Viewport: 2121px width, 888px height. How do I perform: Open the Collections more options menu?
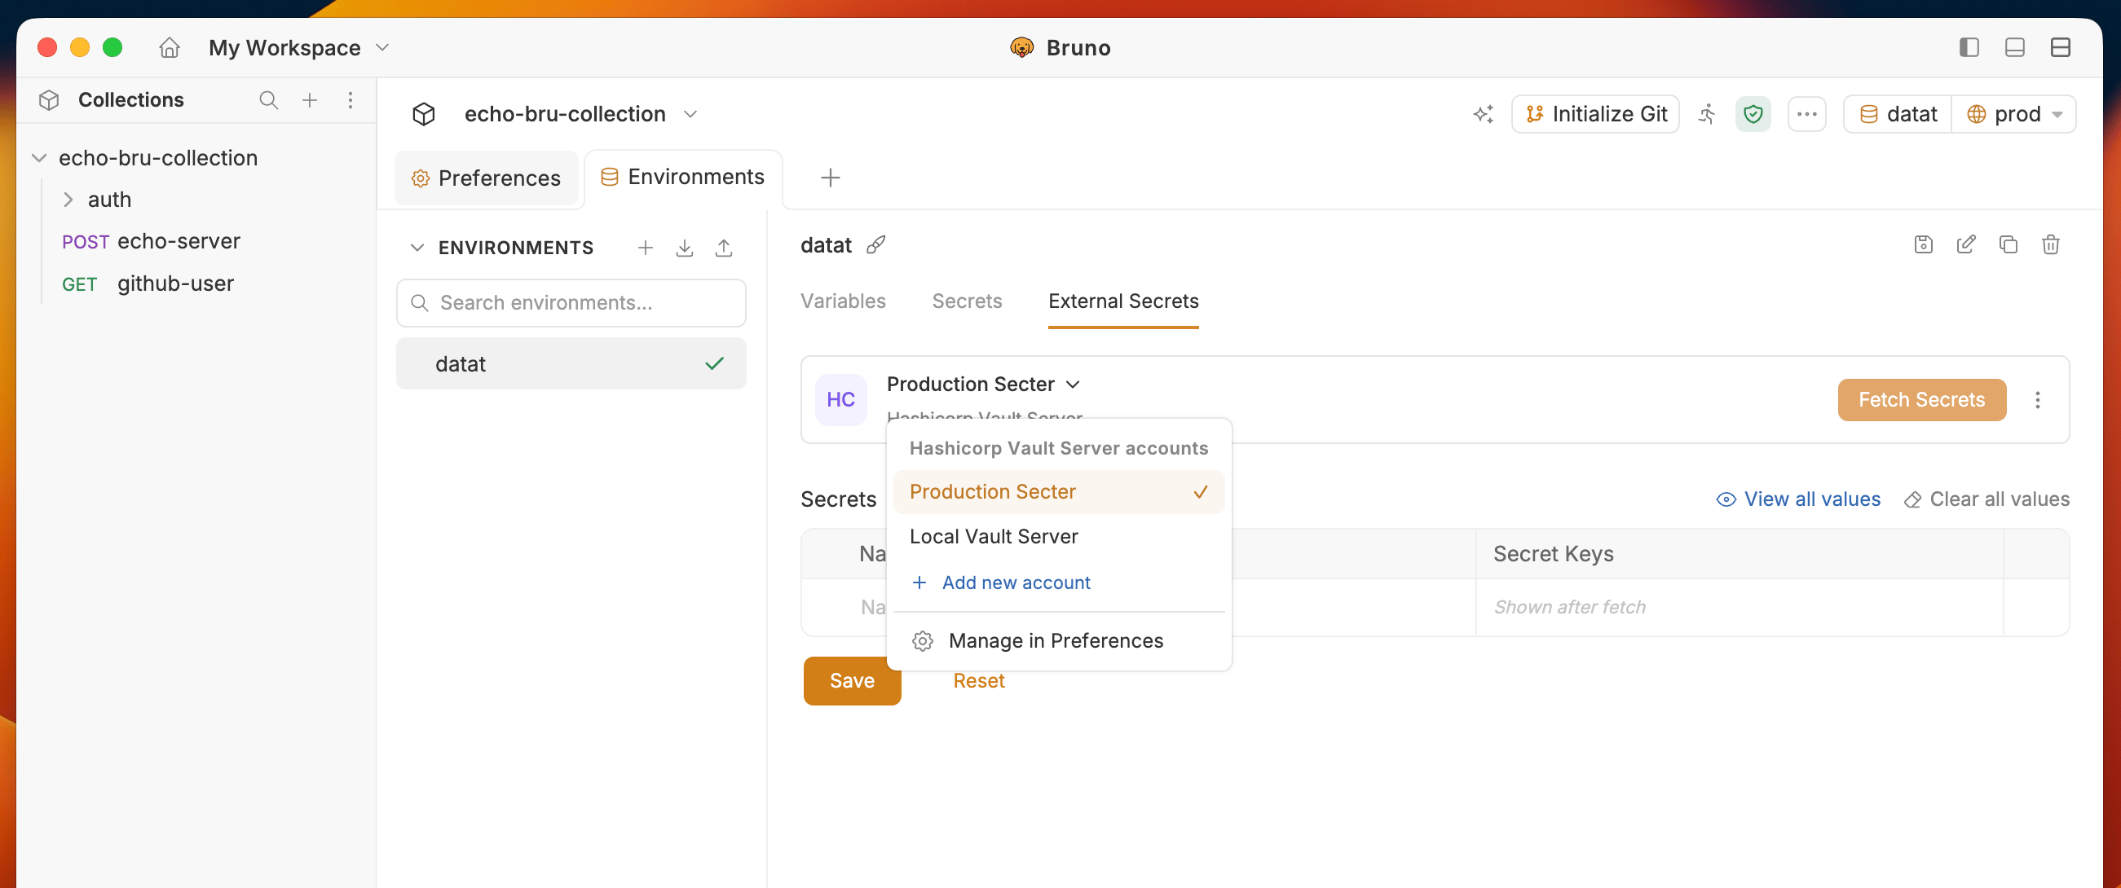tap(351, 100)
